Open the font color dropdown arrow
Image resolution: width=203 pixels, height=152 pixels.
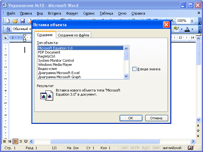[x=193, y=29]
